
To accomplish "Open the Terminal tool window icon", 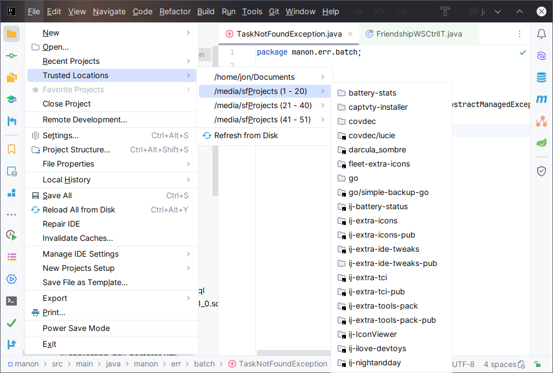I will 11,301.
